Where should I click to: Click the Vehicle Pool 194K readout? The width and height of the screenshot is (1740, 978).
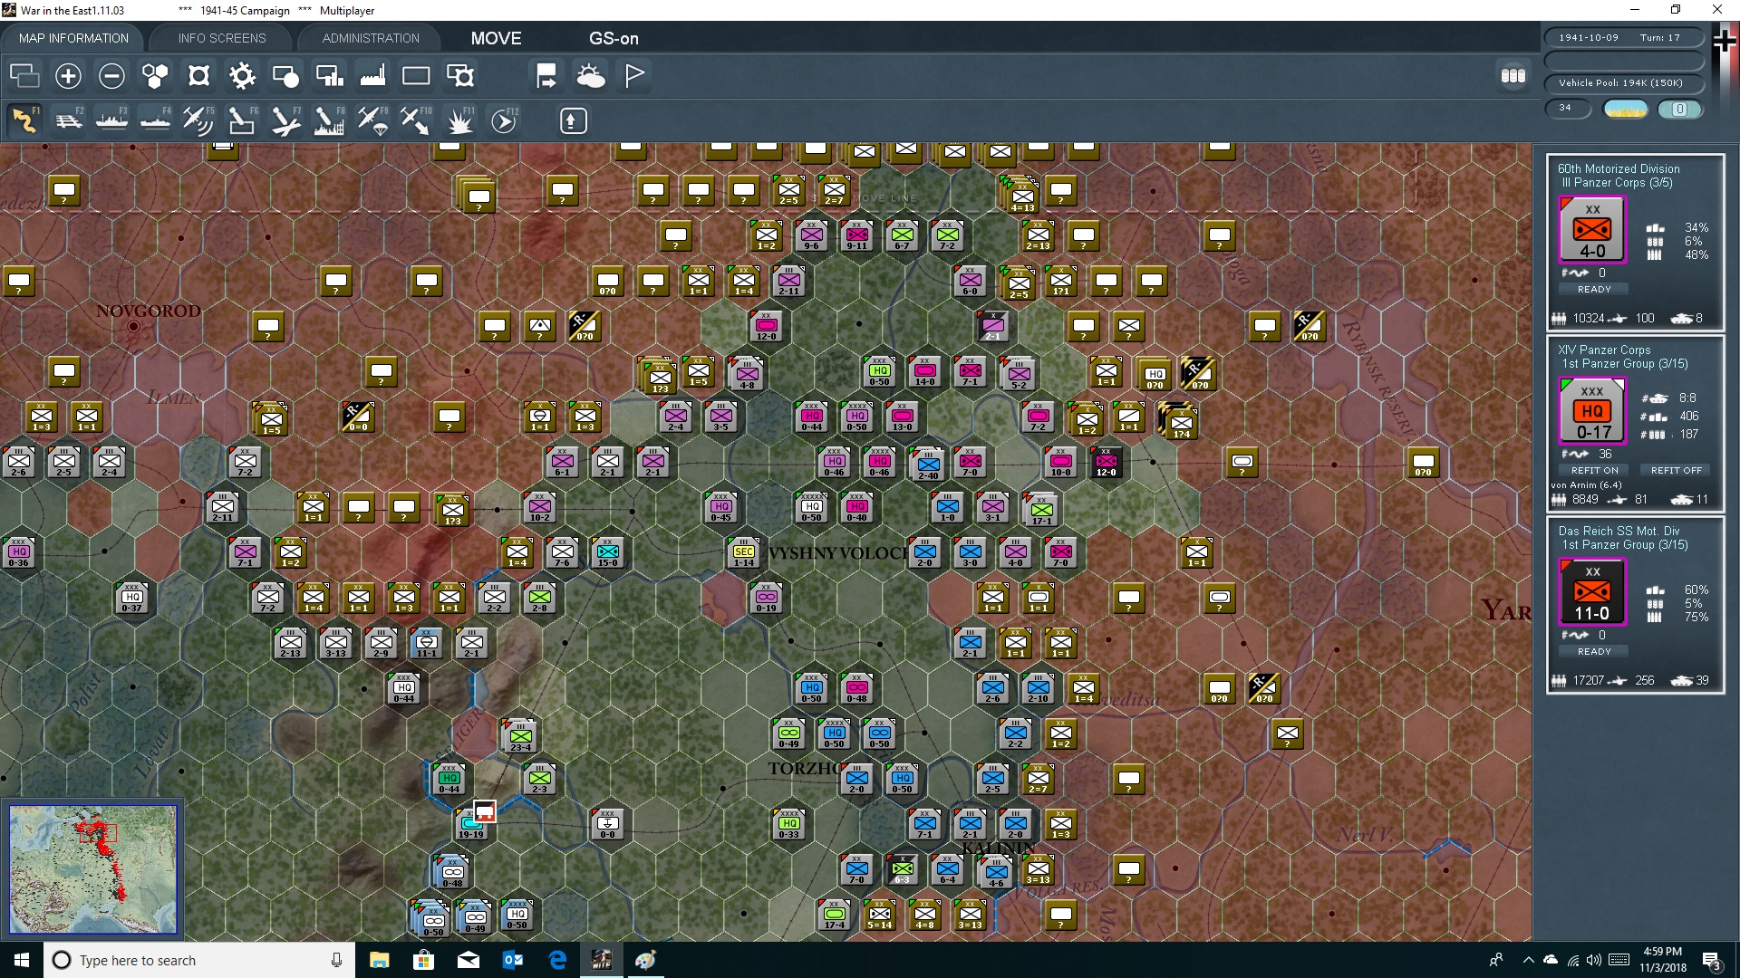pos(1623,82)
